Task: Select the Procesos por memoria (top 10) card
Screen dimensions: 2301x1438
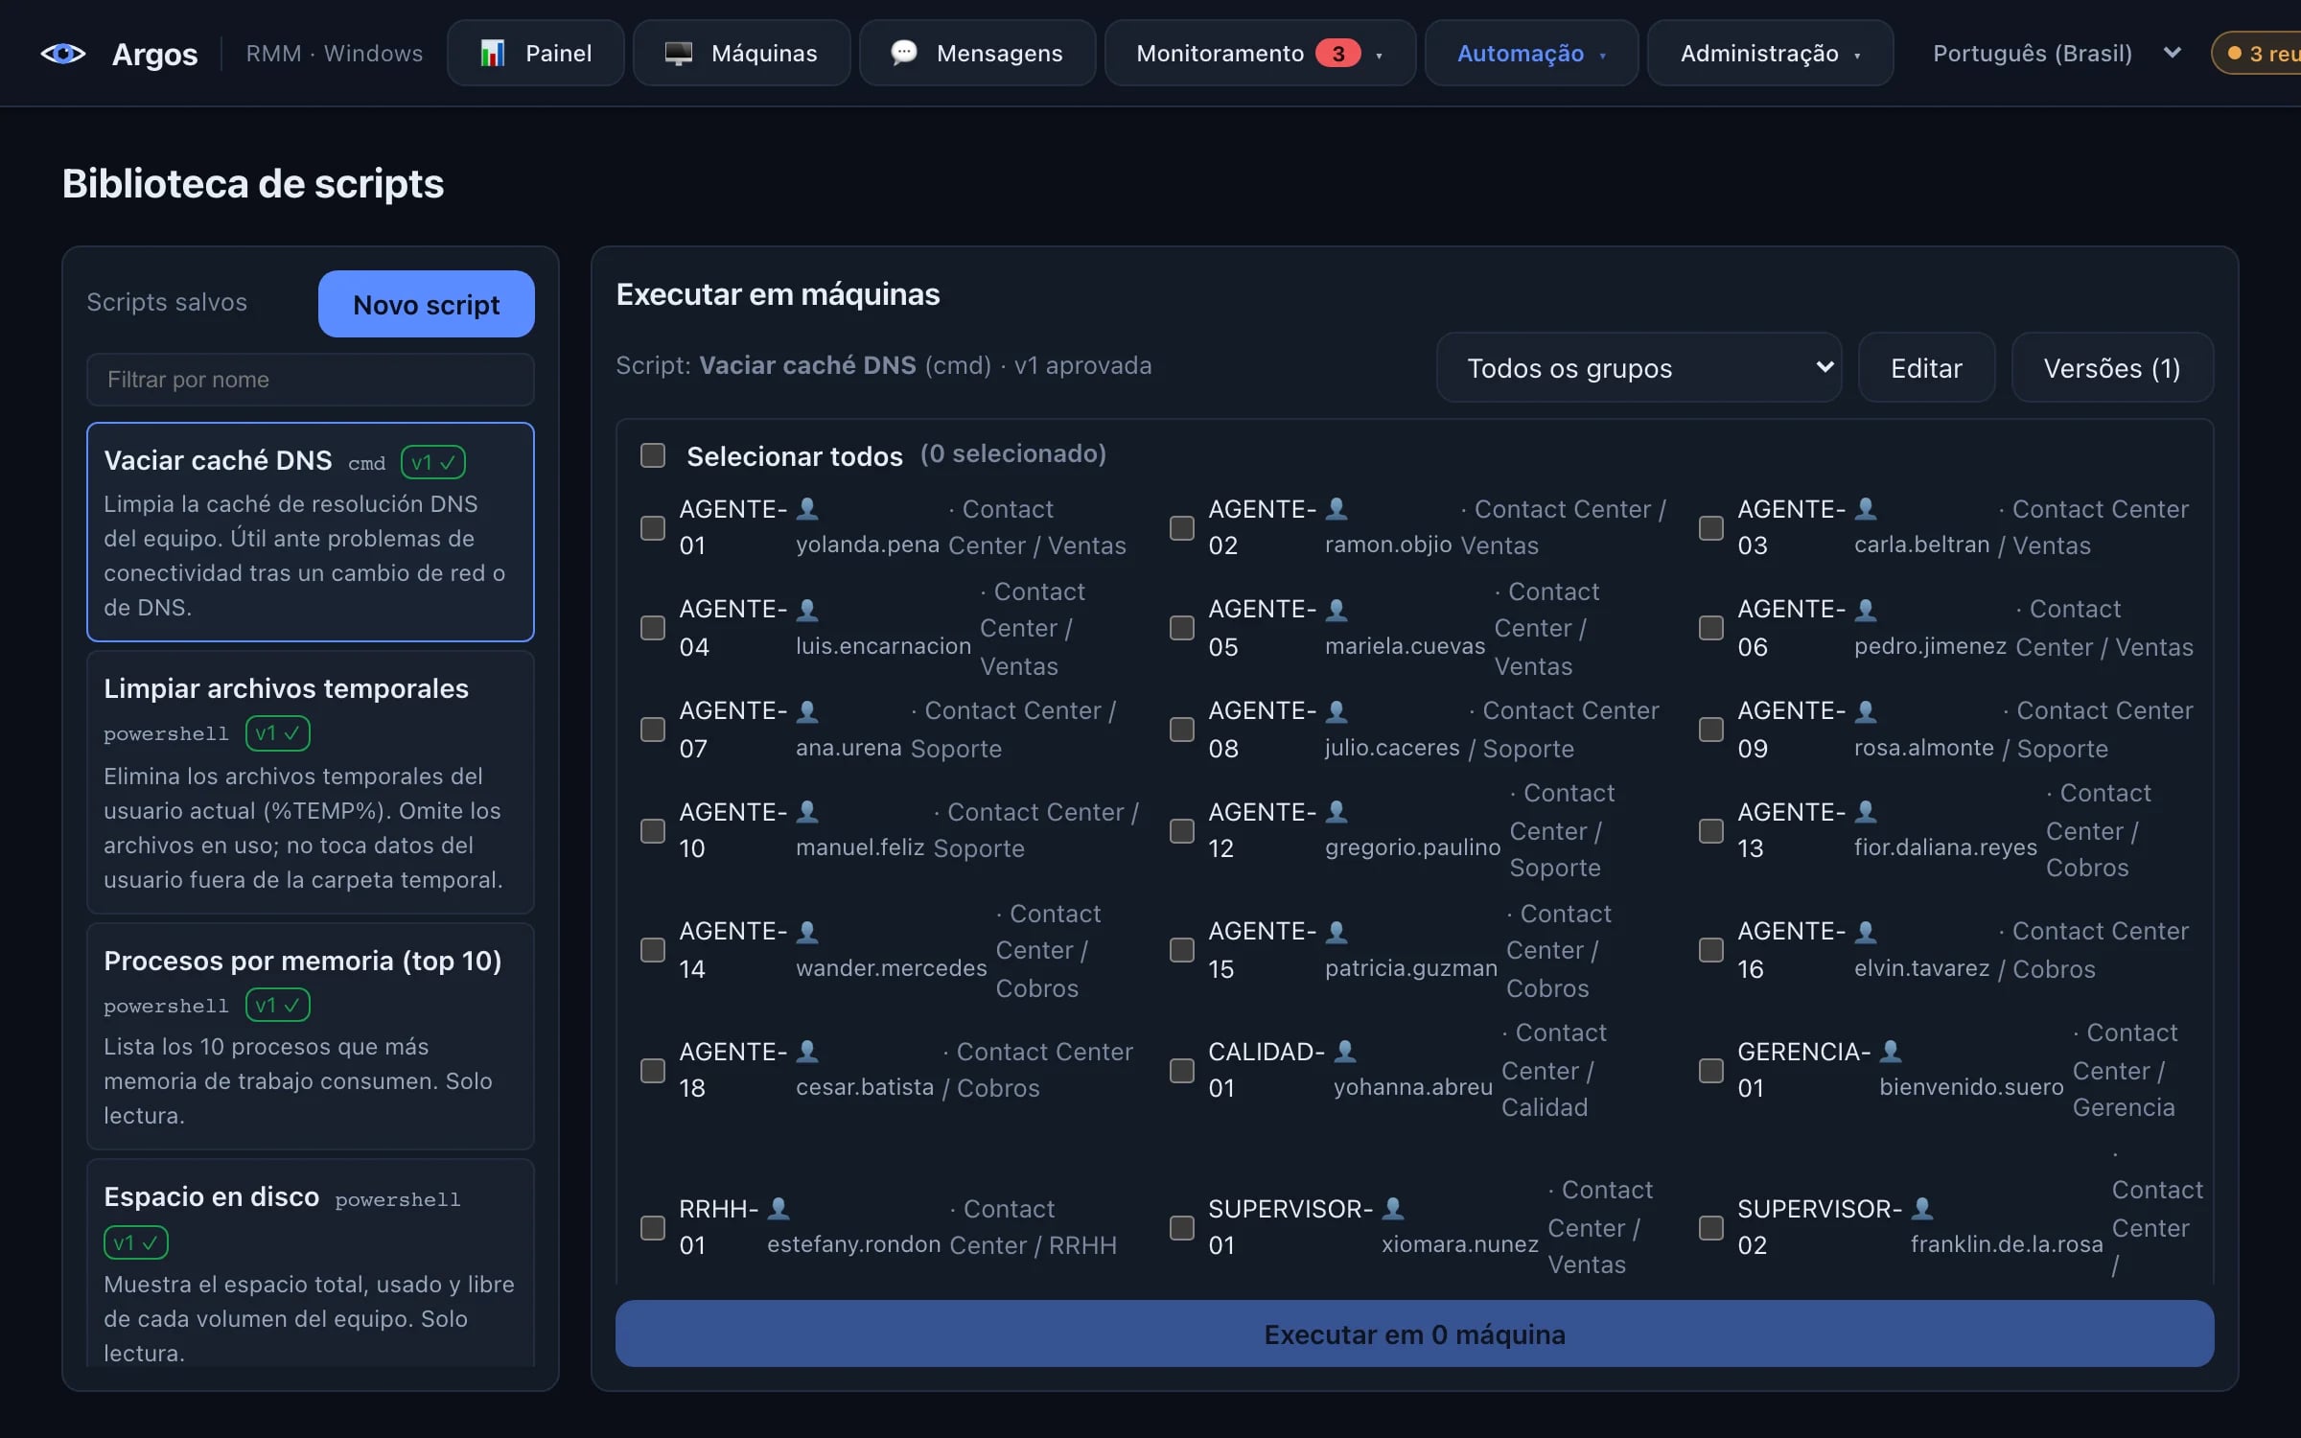Action: pyautogui.click(x=311, y=1036)
